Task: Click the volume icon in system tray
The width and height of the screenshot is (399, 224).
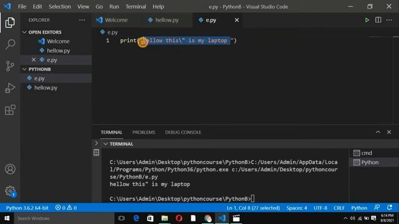Action: 352,218
